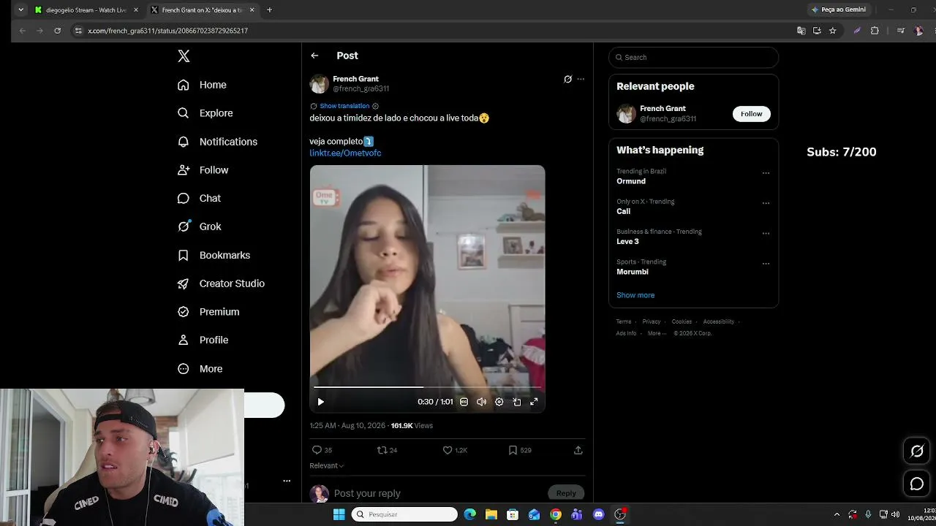Click French Grant's avatar on the post

click(319, 84)
